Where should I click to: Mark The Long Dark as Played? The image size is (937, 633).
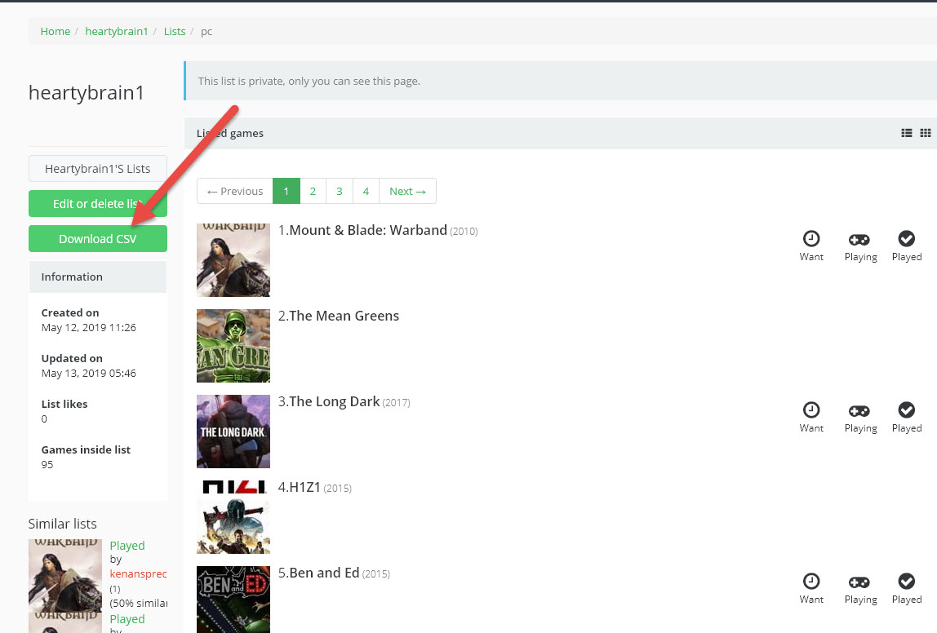907,418
